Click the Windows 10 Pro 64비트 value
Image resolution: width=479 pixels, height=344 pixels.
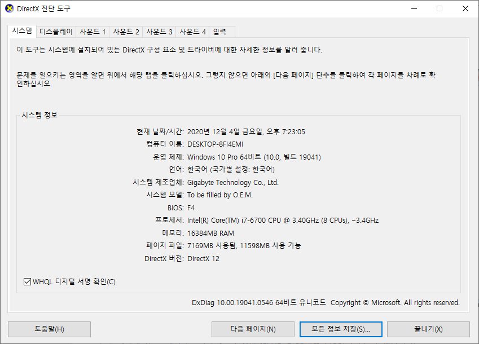pyautogui.click(x=254, y=157)
